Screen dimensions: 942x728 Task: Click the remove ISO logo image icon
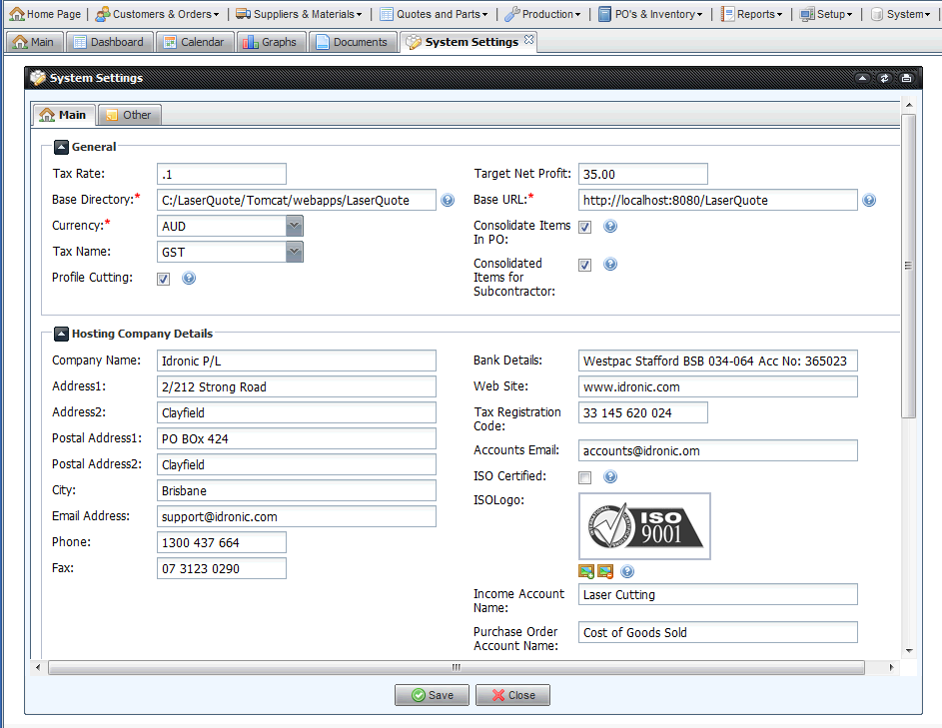pyautogui.click(x=605, y=572)
